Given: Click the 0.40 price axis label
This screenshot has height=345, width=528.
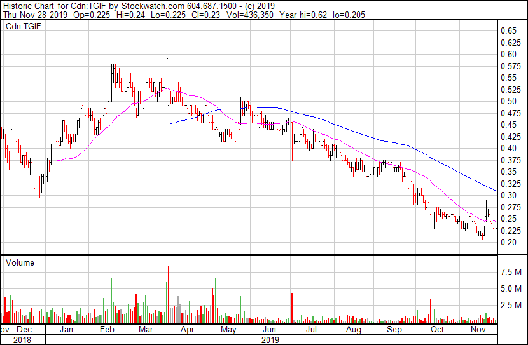Looking at the screenshot, I should click(x=508, y=148).
